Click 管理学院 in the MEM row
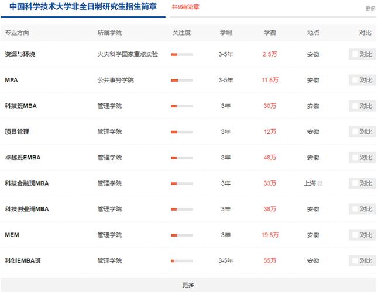 [x=109, y=235]
